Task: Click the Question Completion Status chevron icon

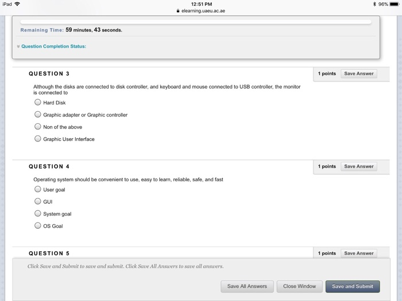Action: point(18,46)
